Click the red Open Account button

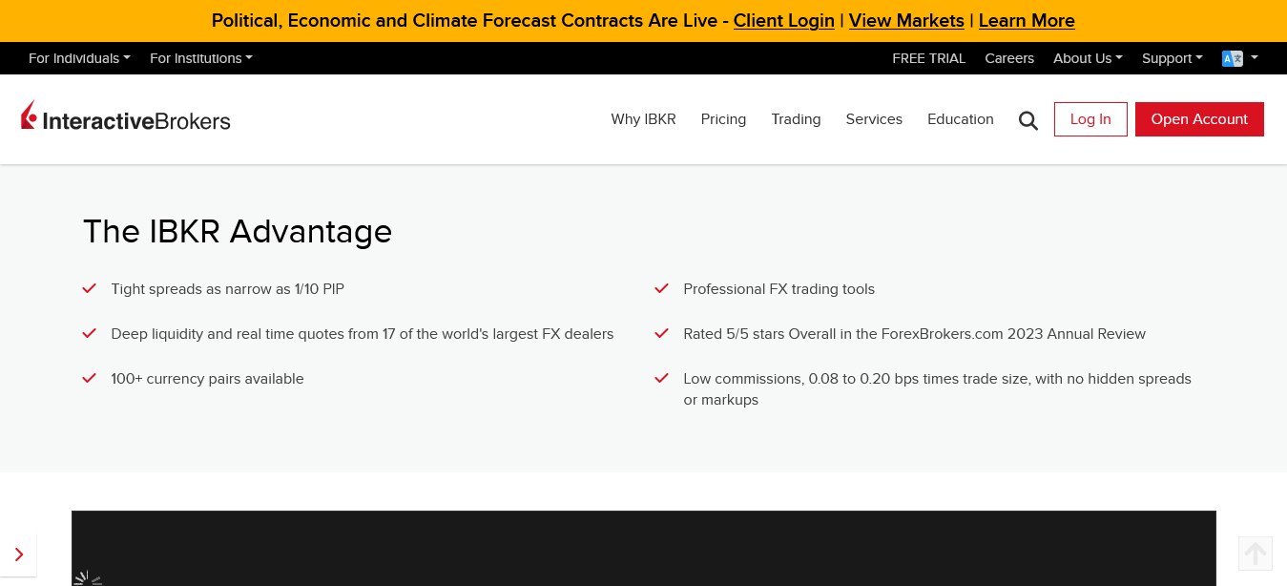pyautogui.click(x=1198, y=119)
